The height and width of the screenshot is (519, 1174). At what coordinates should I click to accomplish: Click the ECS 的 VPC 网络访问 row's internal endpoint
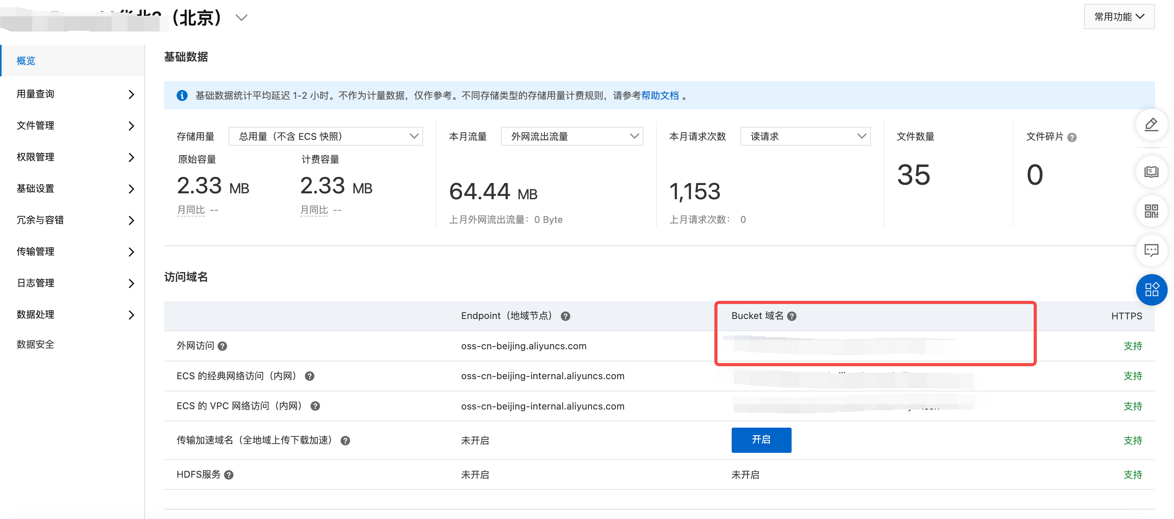[542, 406]
